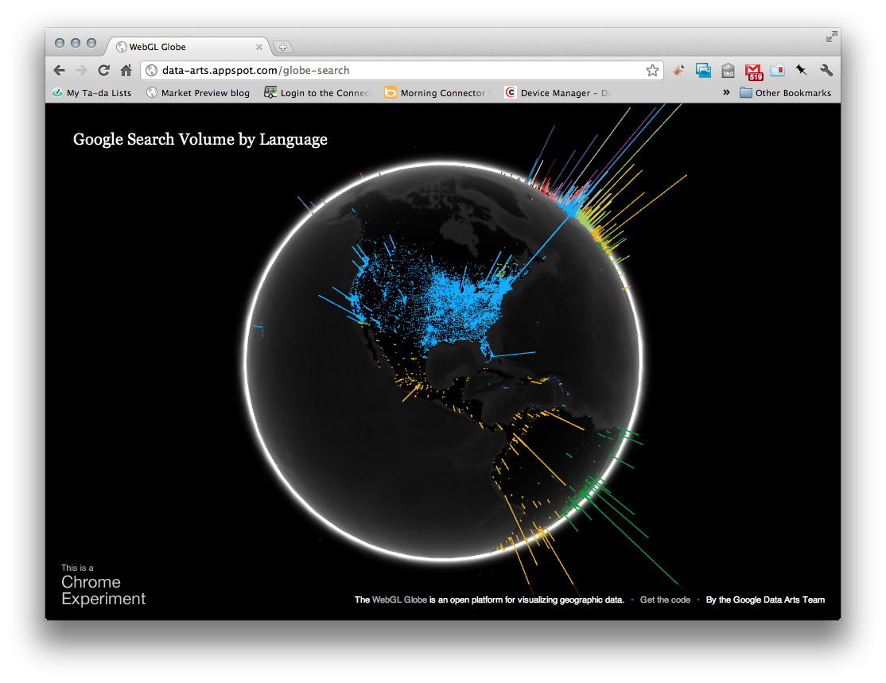Navigate back with the back arrow
886x683 pixels.
(59, 70)
